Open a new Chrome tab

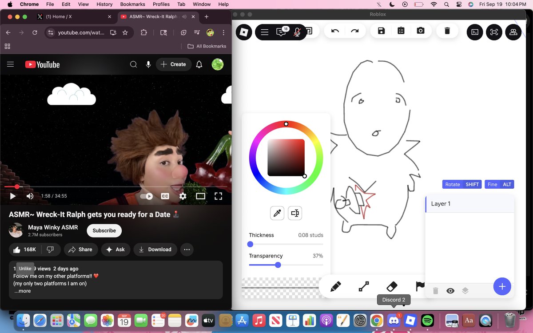tap(207, 16)
